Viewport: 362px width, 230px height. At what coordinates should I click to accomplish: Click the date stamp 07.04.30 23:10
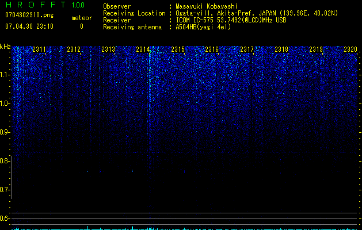(x=29, y=26)
